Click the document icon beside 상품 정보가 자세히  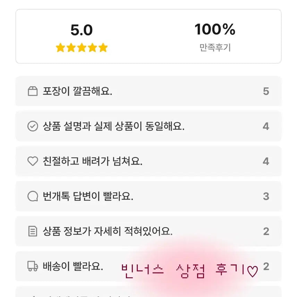tap(33, 231)
